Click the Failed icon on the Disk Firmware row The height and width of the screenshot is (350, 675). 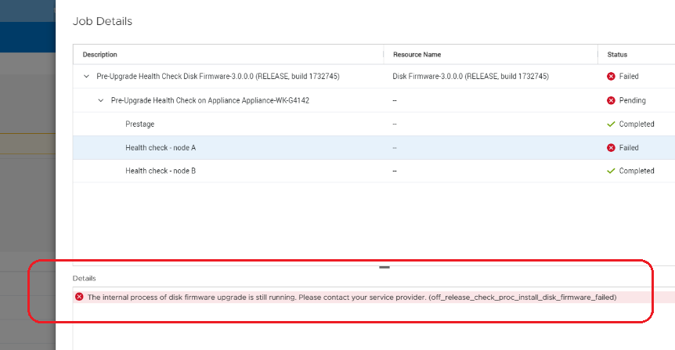pos(611,76)
